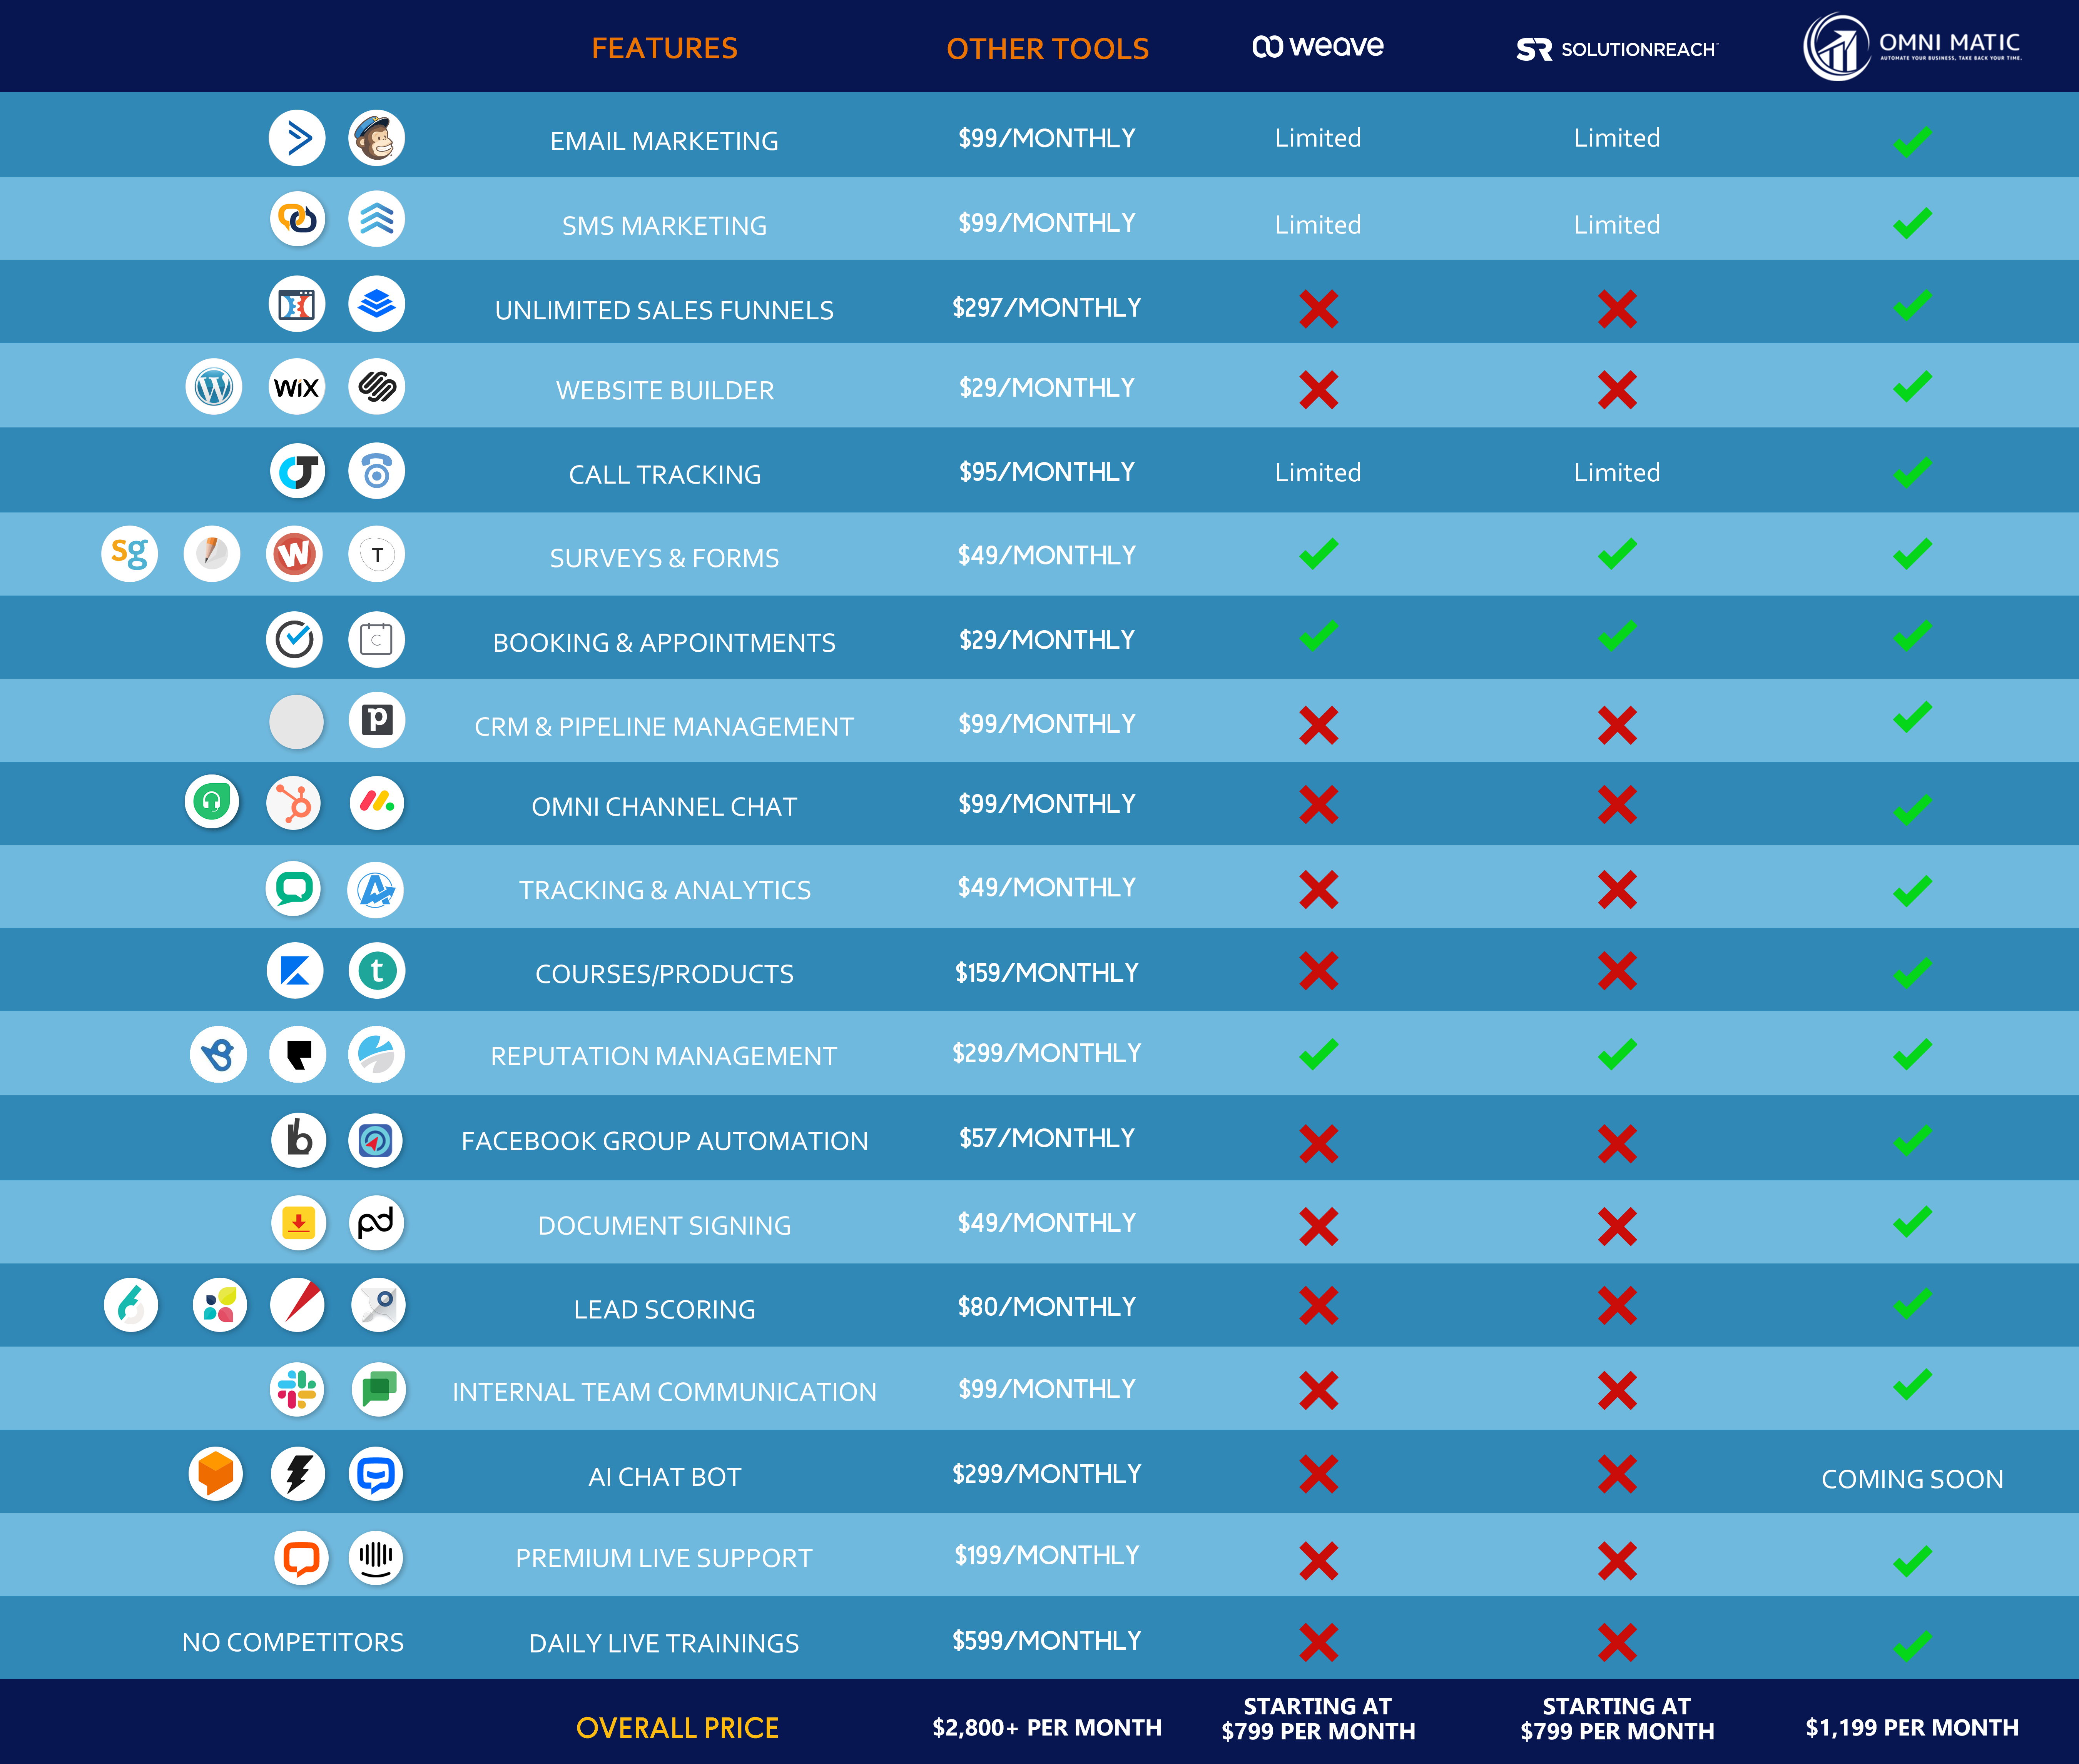Click the Omni Matic logo header
This screenshot has height=1764, width=2079.
point(1912,47)
